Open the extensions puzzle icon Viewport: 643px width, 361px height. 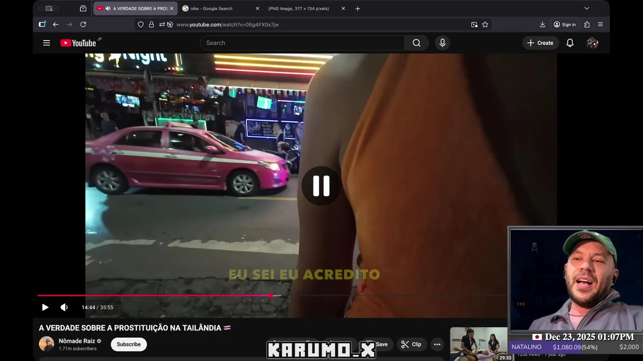[x=587, y=25]
